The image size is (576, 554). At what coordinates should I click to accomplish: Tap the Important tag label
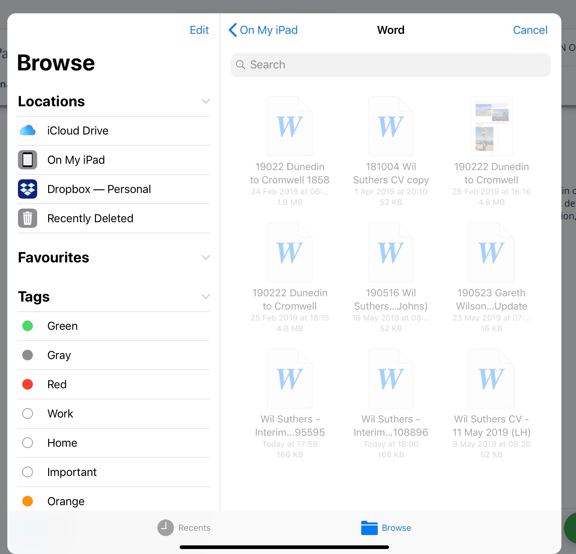72,472
